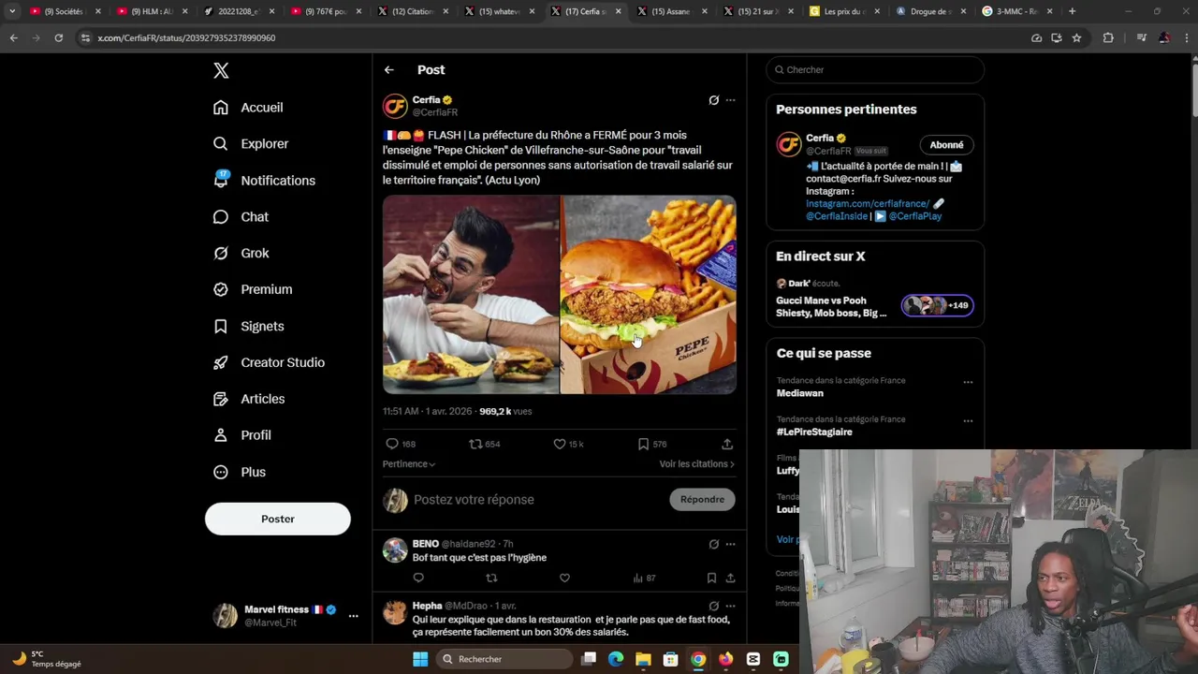The height and width of the screenshot is (674, 1198).
Task: Open the X logo home link
Action: (221, 70)
